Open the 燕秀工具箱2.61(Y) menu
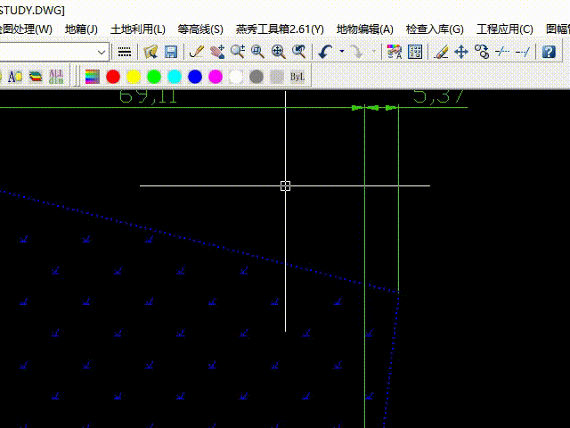Image resolution: width=570 pixels, height=428 pixels. point(280,29)
